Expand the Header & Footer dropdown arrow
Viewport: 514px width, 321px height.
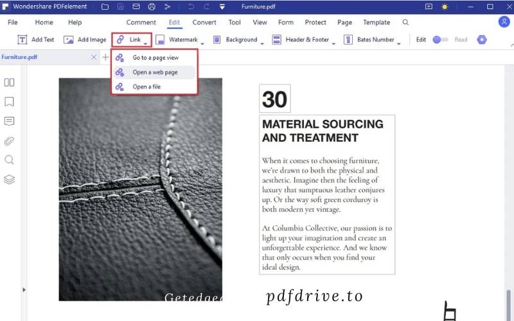coord(333,43)
